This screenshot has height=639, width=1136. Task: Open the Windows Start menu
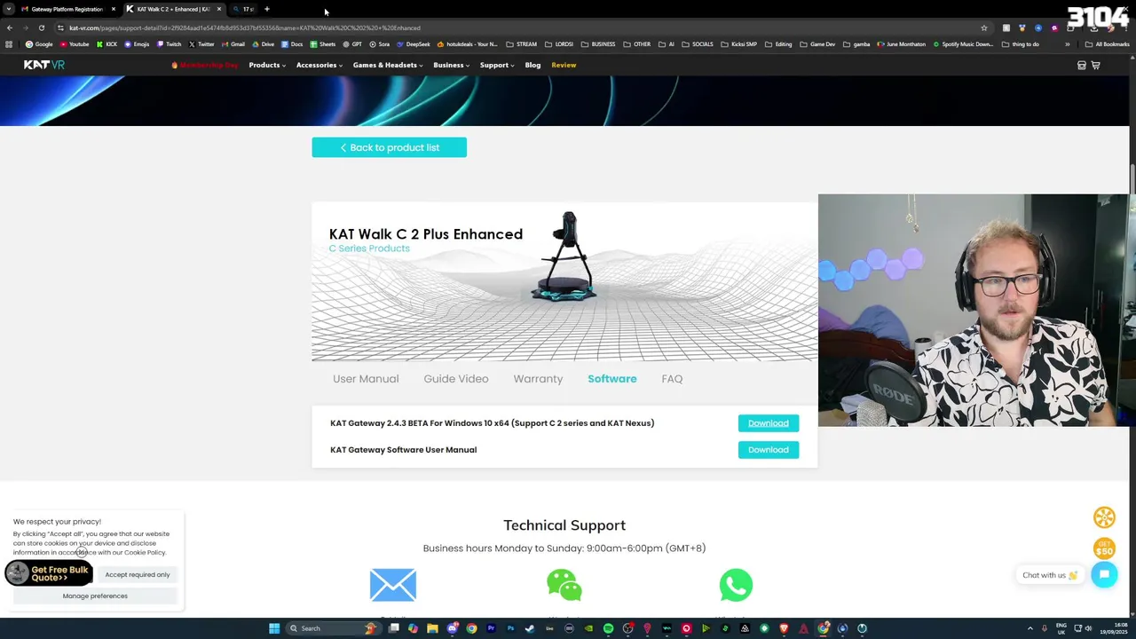pyautogui.click(x=274, y=628)
